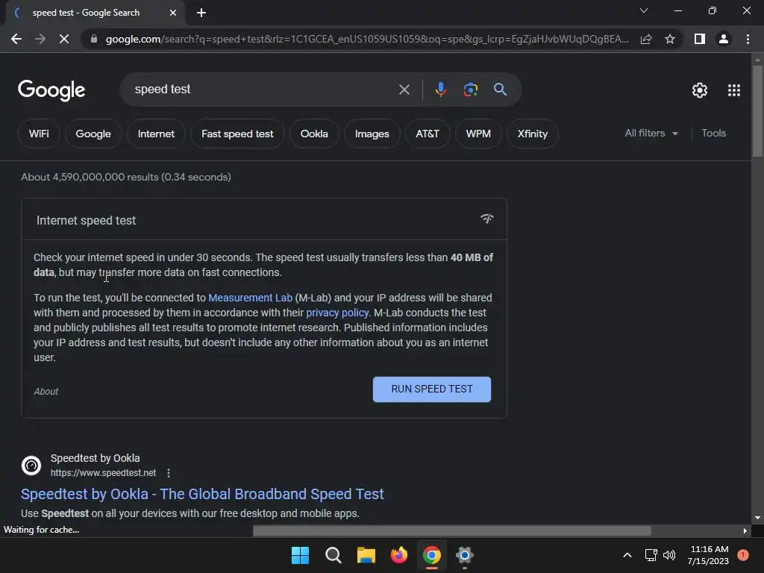Open tab search chevron in title bar
This screenshot has height=573, width=764.
[x=644, y=10]
